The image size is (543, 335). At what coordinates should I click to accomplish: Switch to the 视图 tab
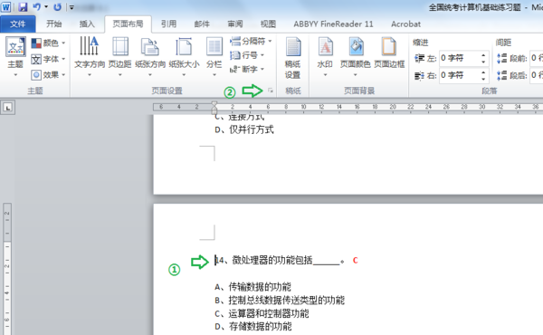[x=268, y=24]
